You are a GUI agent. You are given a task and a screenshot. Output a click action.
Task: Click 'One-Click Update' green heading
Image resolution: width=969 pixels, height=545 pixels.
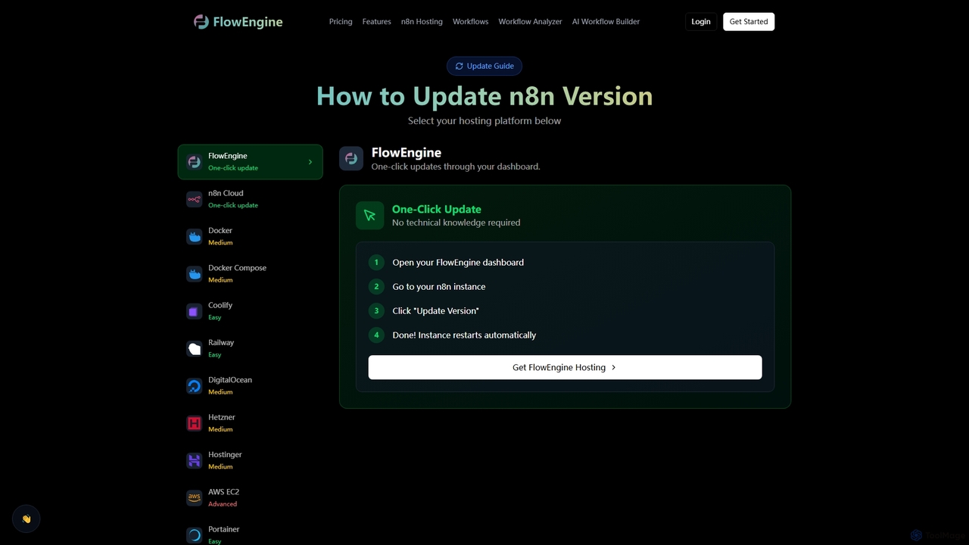(x=436, y=210)
